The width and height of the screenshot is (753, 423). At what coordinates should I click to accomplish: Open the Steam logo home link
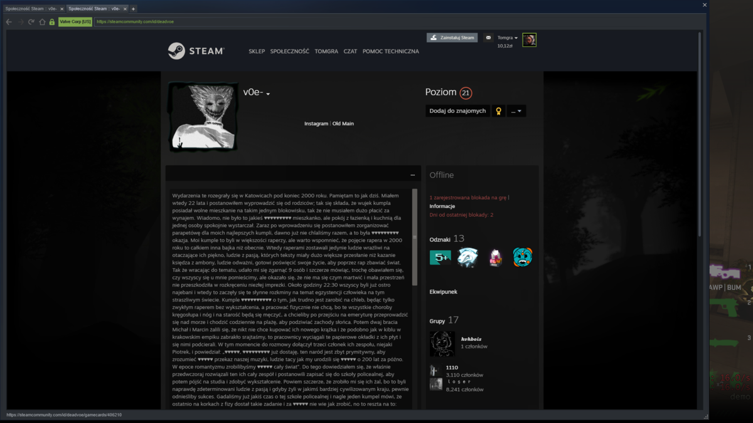coord(196,51)
